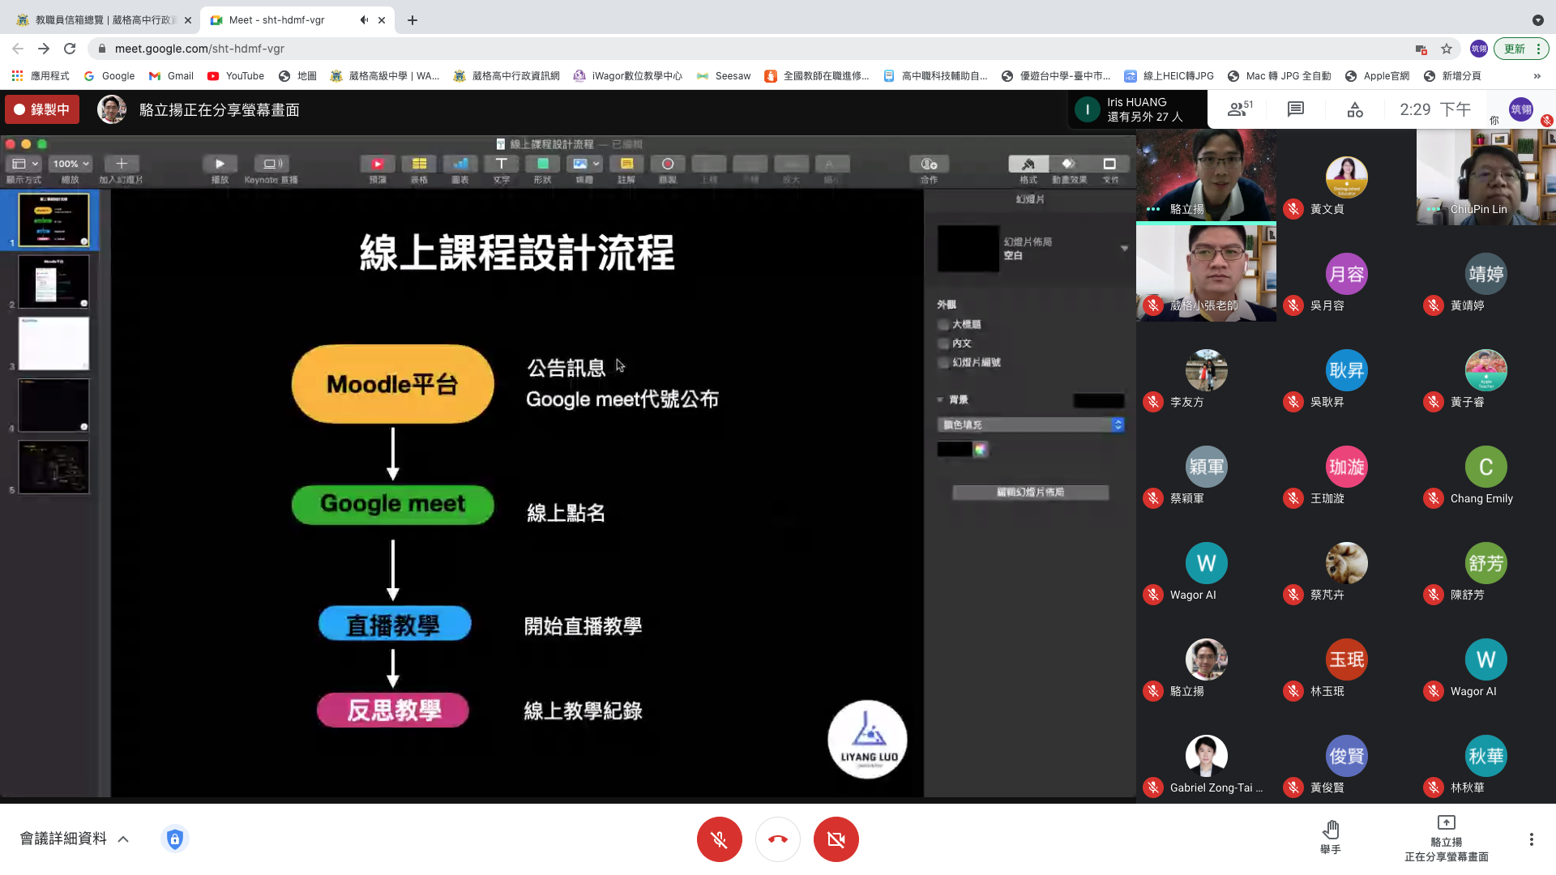Switch to the first browser tab

105,20
